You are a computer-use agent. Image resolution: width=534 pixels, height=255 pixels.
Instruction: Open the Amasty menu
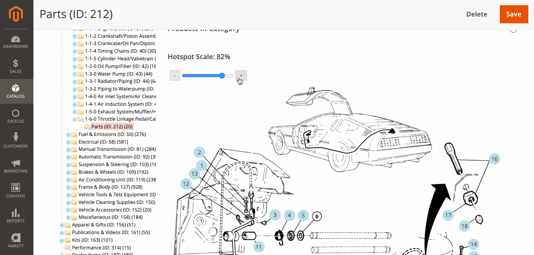16,241
